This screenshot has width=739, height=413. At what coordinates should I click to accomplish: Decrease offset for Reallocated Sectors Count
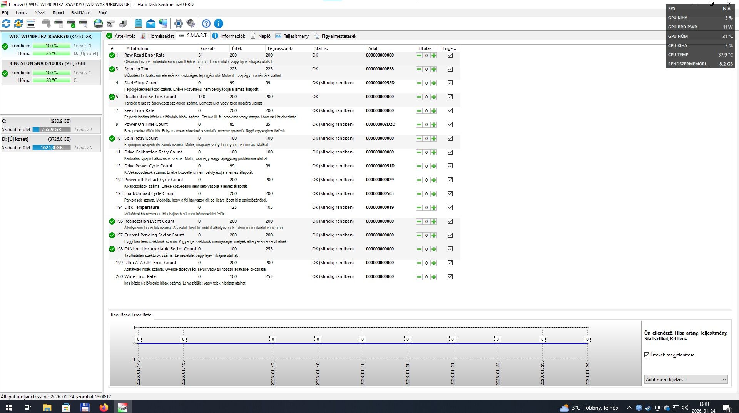[x=419, y=97]
